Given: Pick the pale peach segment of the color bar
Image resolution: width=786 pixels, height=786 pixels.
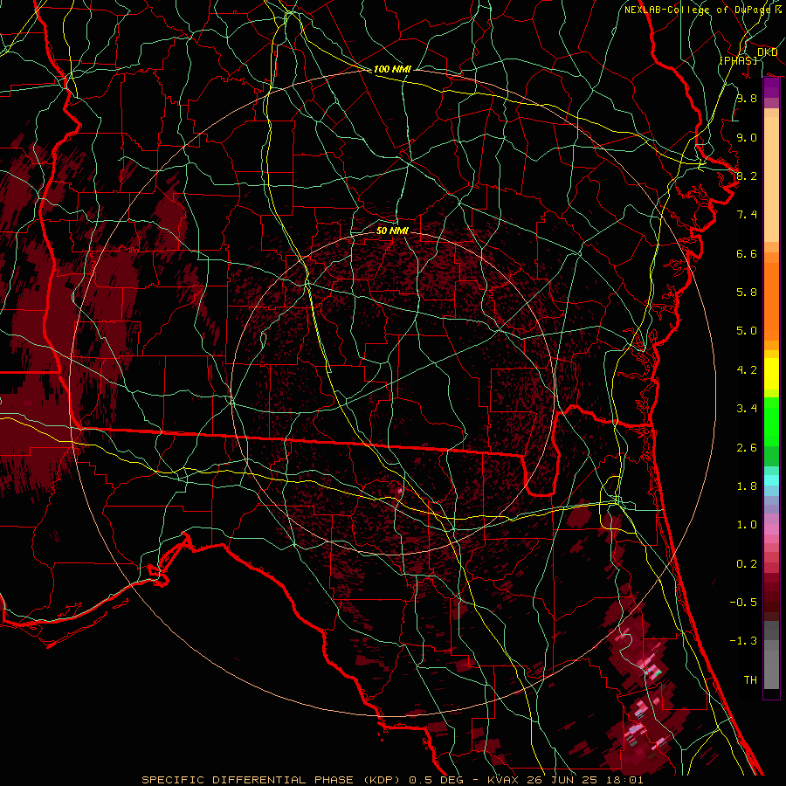Looking at the screenshot, I should [771, 181].
